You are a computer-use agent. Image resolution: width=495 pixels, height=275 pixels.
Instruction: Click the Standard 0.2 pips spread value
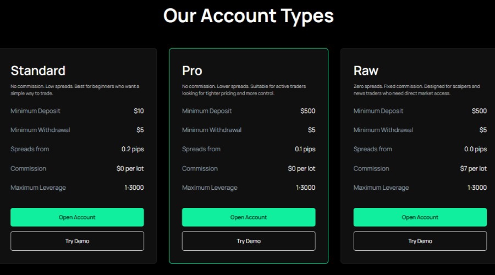coord(133,149)
